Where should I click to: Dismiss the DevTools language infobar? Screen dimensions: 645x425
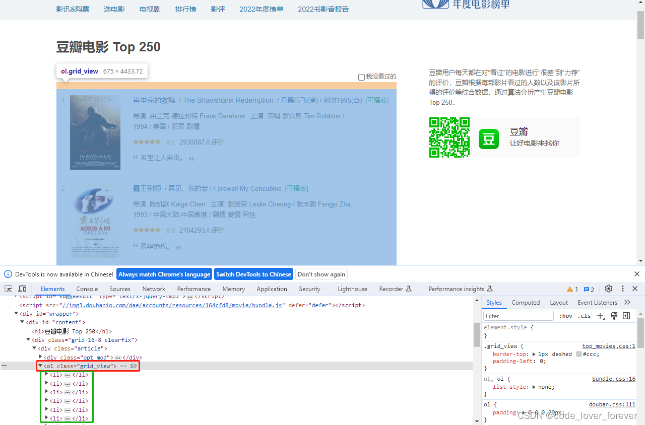coord(637,274)
